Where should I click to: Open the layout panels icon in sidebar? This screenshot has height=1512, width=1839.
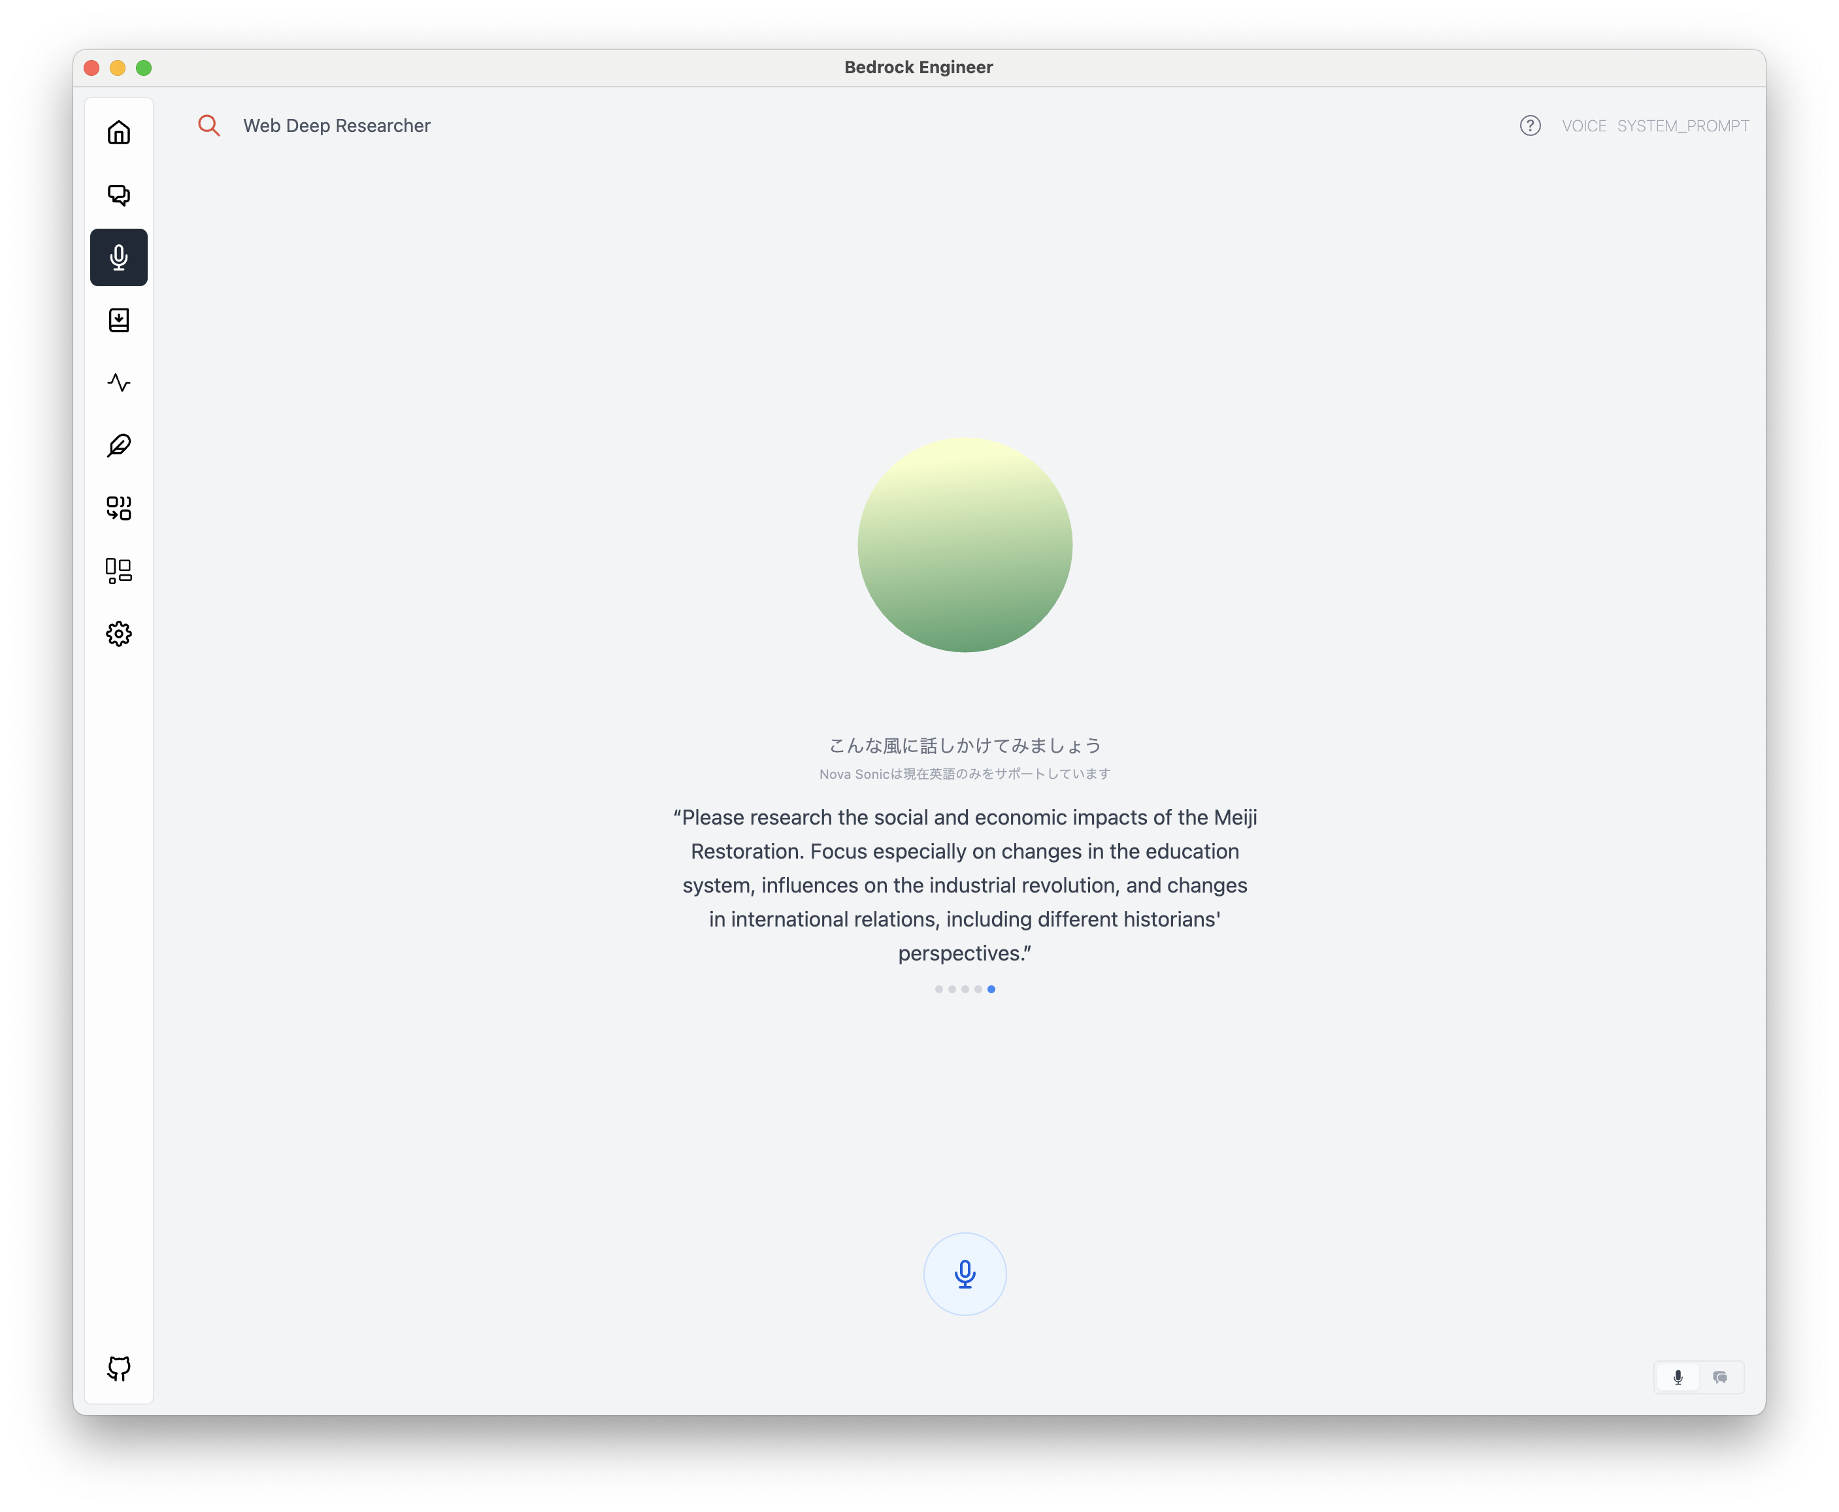coord(118,571)
